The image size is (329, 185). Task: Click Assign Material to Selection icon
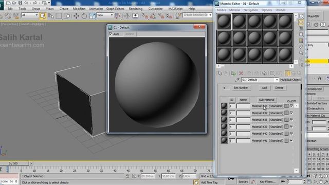point(233,73)
